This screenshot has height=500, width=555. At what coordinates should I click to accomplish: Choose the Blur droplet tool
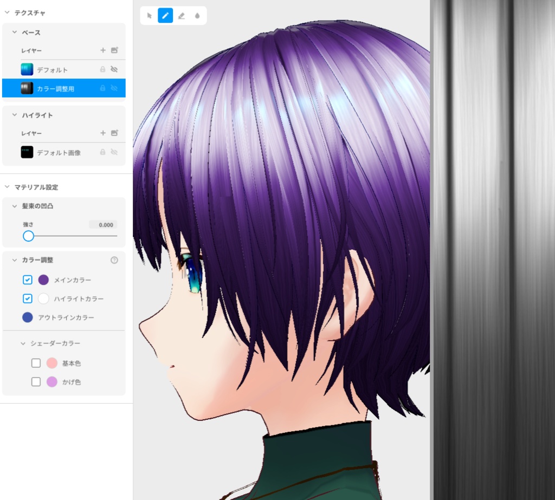[x=197, y=15]
